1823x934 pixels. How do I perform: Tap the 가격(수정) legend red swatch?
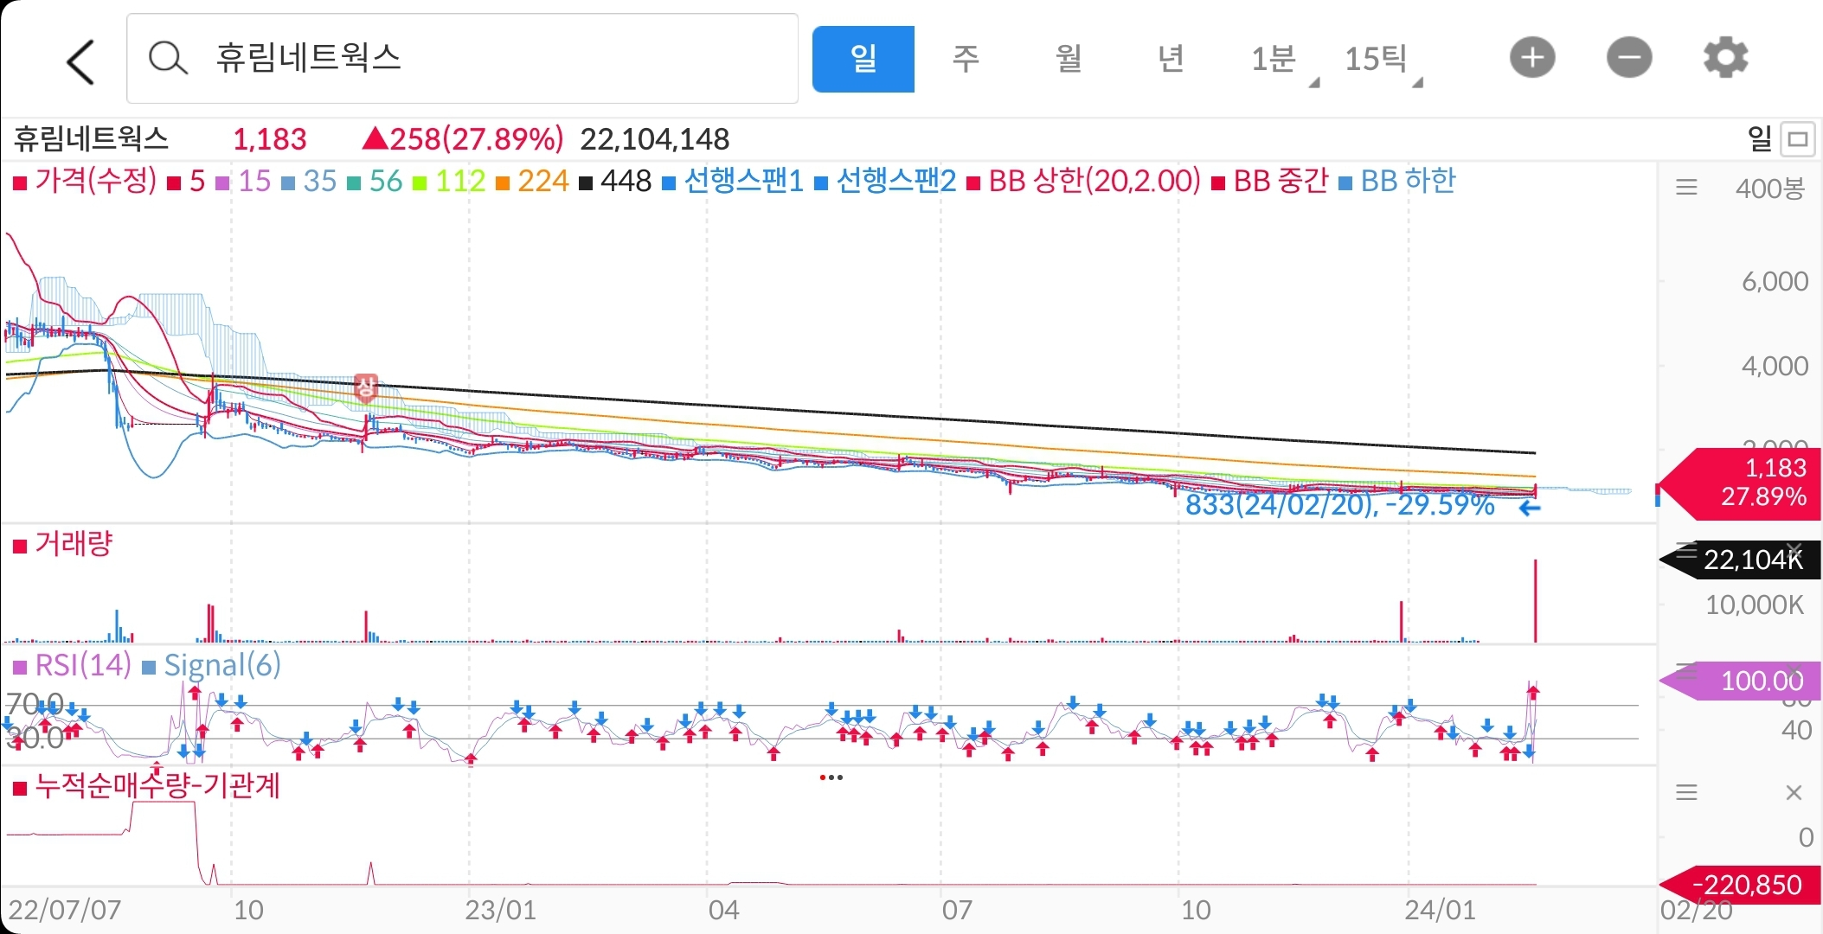coord(20,182)
